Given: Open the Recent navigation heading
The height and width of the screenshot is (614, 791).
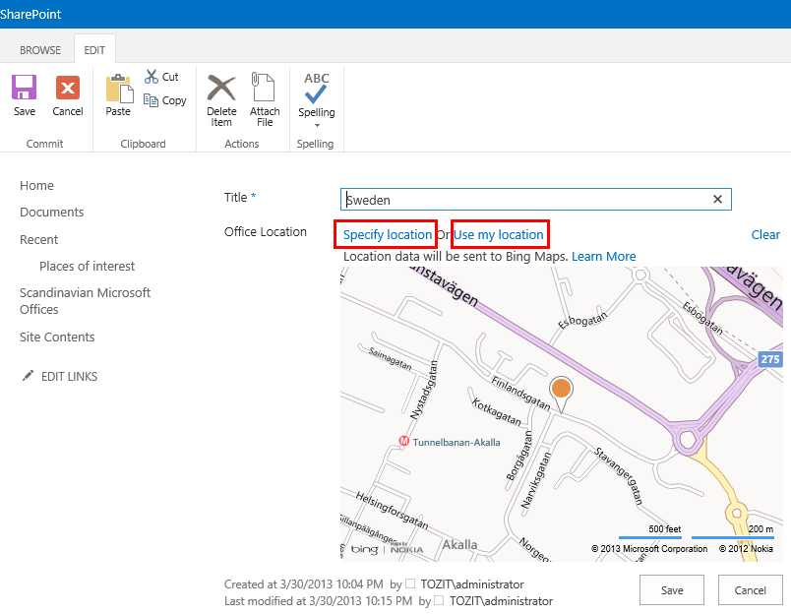Looking at the screenshot, I should (x=38, y=239).
